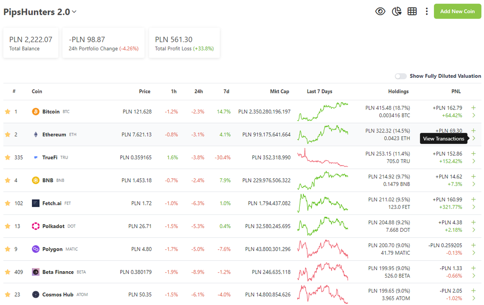View Beta Finance transactions via chevron arrow
Image resolution: width=484 pixels, height=305 pixels.
(474, 276)
